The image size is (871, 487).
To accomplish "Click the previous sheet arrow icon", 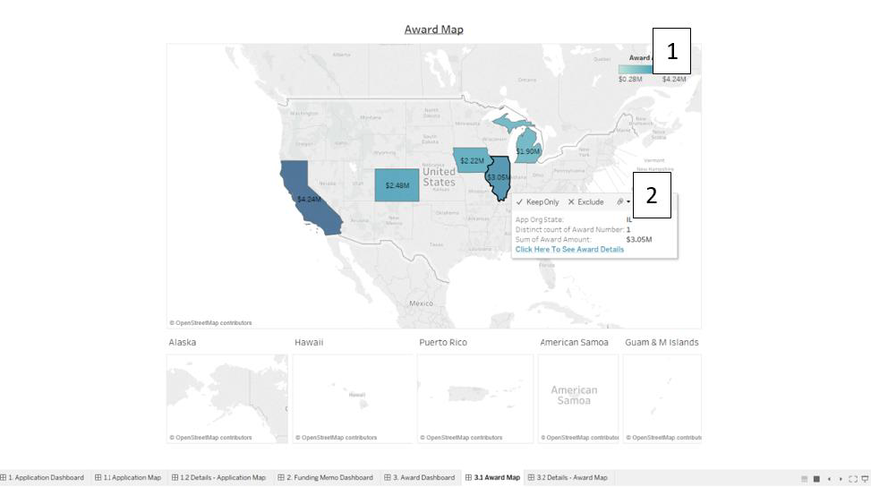I will click(x=829, y=479).
